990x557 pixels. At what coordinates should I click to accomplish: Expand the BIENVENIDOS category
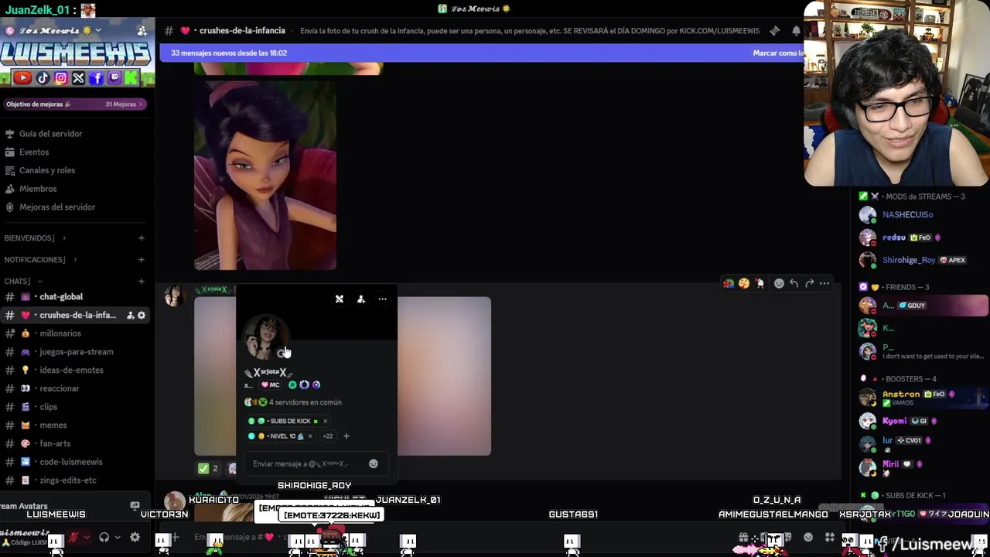(x=35, y=238)
